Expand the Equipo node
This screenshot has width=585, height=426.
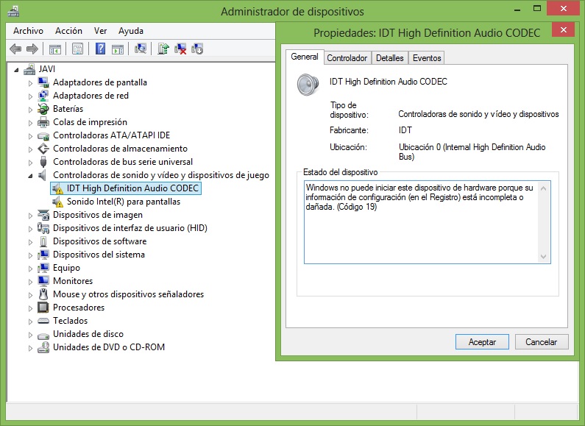31,269
